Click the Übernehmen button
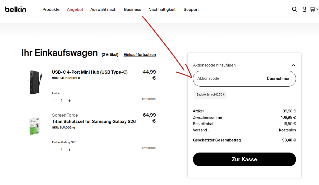The height and width of the screenshot is (185, 319). [279, 79]
